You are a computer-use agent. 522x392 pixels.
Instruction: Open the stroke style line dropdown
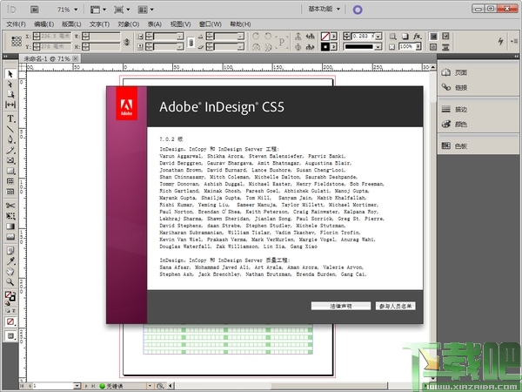378,47
